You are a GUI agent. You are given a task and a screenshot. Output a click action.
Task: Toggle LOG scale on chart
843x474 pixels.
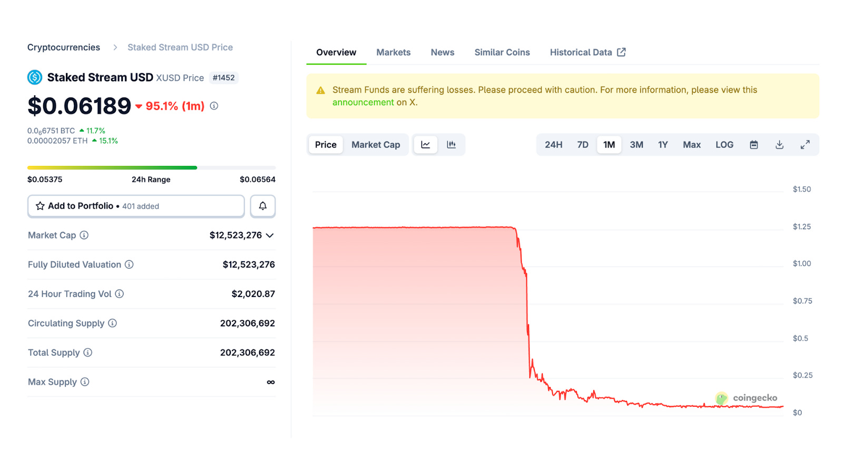coord(724,145)
